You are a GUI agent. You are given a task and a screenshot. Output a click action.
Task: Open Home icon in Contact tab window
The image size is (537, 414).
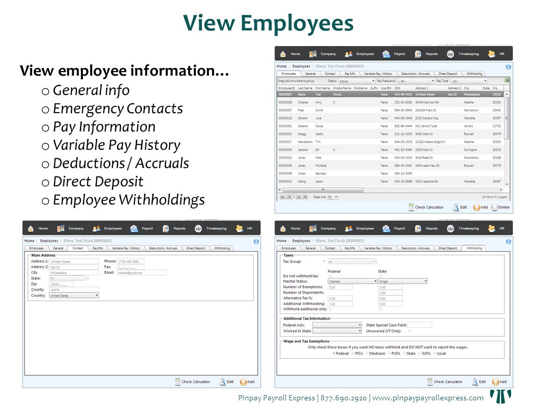(31, 228)
